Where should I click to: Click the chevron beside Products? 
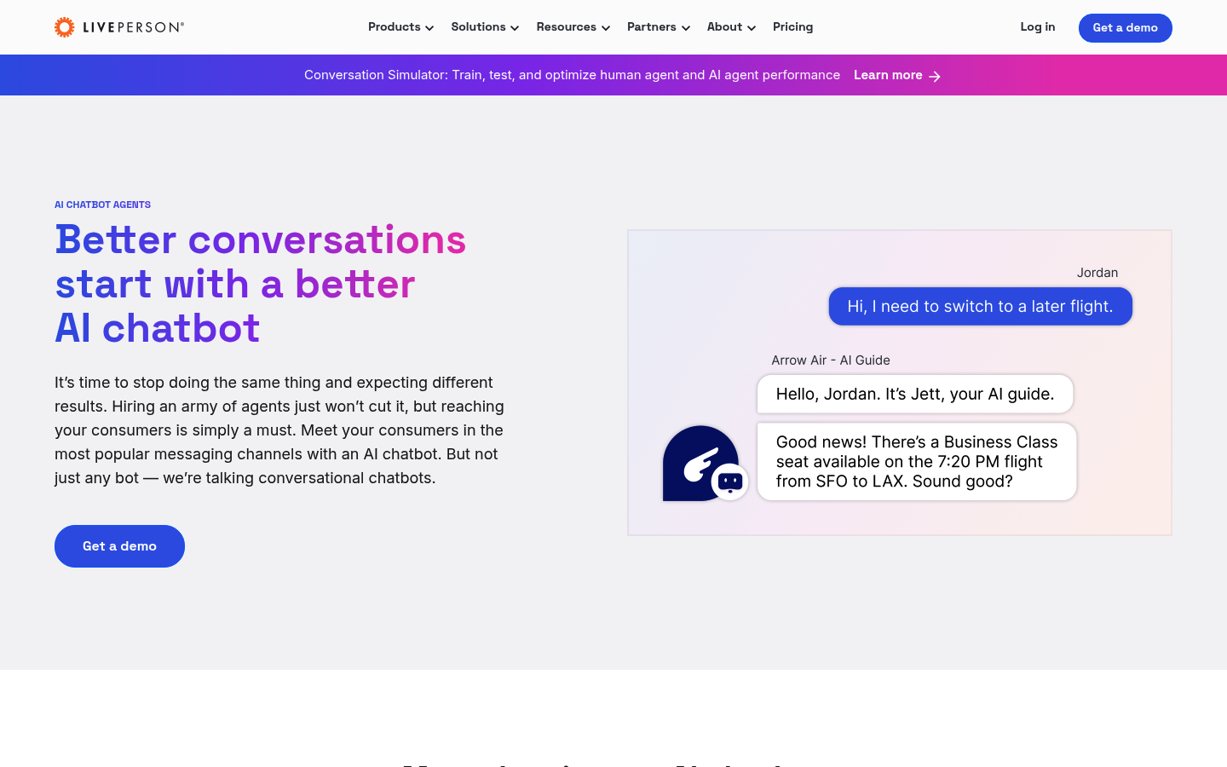pos(430,27)
